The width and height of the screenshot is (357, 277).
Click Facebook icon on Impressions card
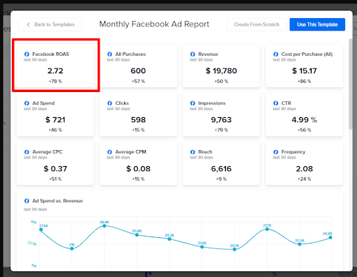[192, 103]
